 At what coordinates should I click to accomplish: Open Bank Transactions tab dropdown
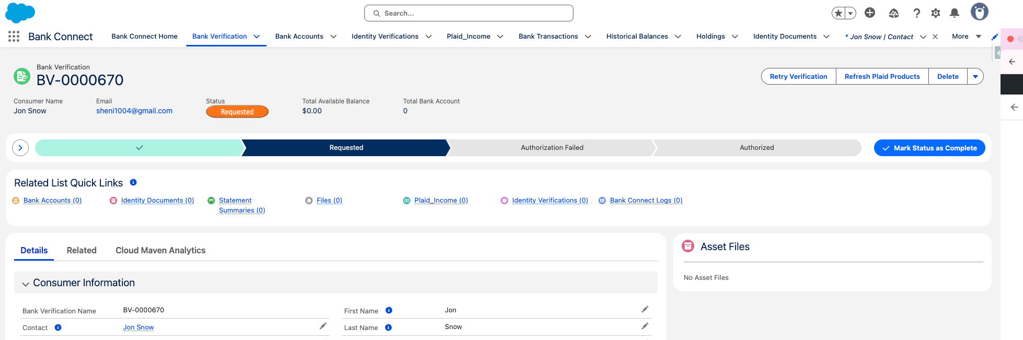(x=588, y=37)
